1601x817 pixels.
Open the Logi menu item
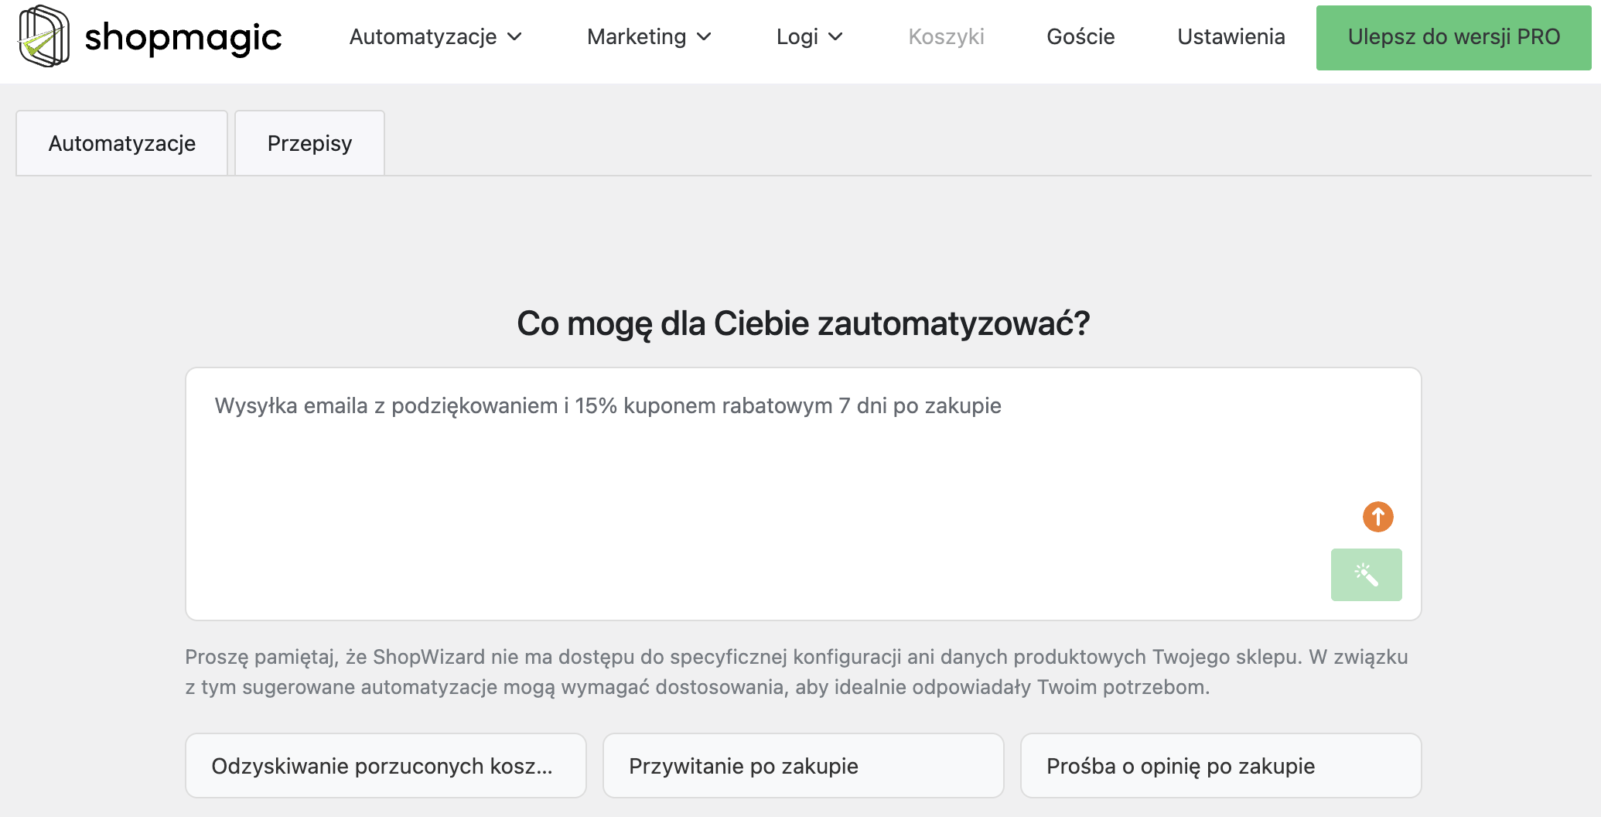click(797, 36)
